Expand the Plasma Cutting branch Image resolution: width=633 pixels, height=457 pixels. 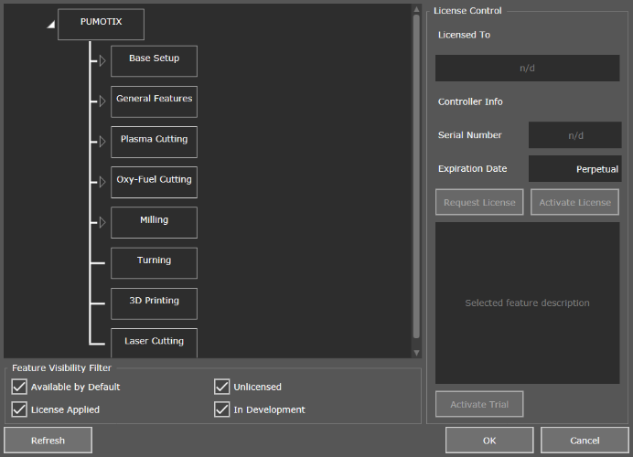click(102, 142)
